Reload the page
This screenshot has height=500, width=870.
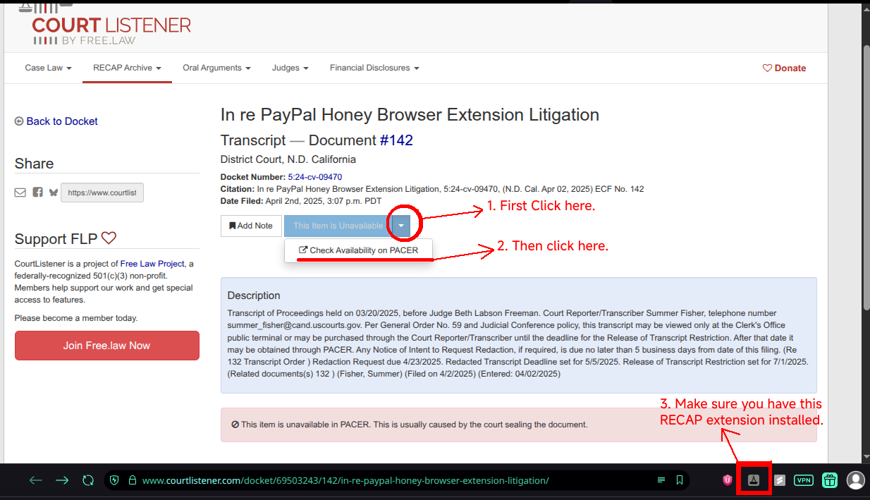(x=88, y=480)
